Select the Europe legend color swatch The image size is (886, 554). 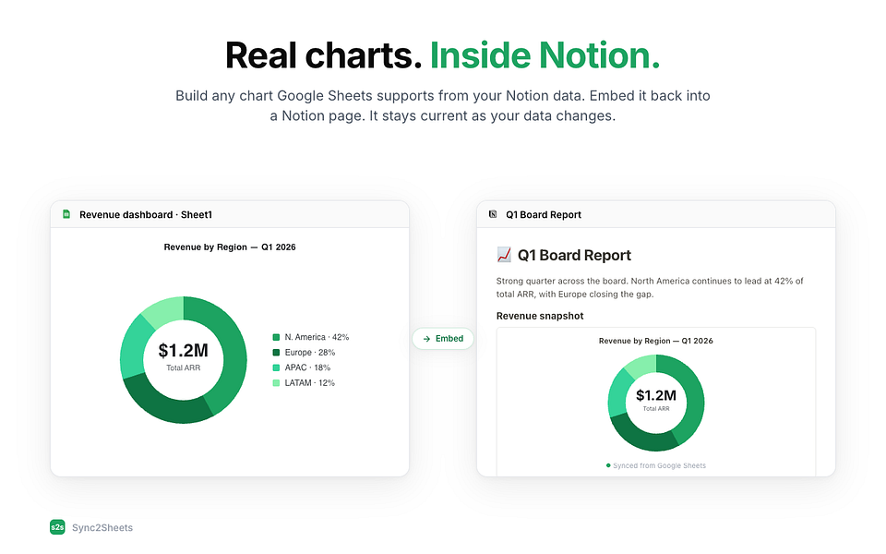tap(276, 353)
